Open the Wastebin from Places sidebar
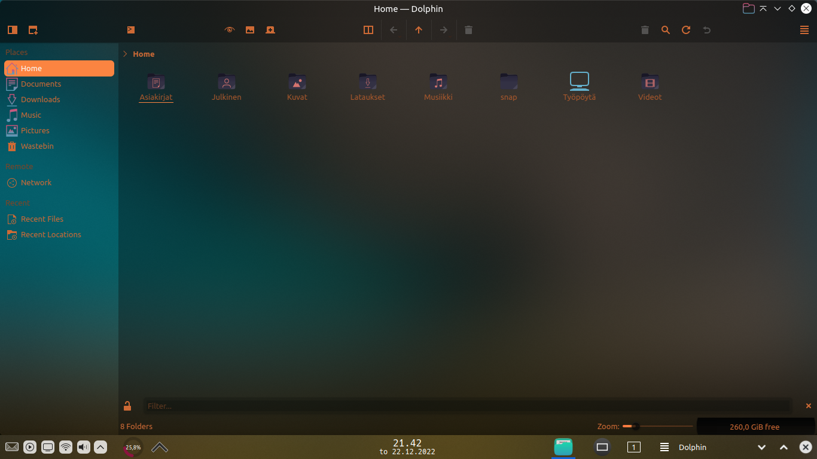Image resolution: width=817 pixels, height=459 pixels. (x=37, y=146)
